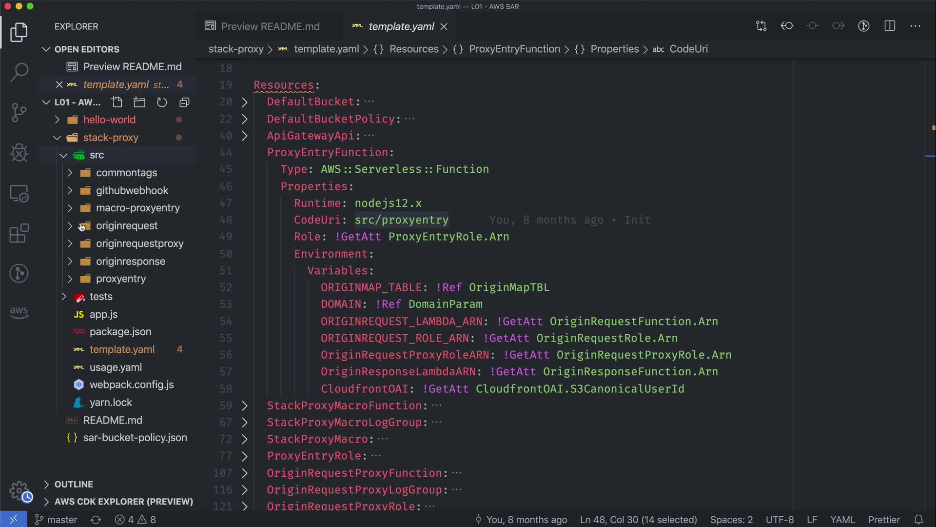Expand the proxyentry folder in explorer
This screenshot has width=936, height=527.
pos(120,279)
